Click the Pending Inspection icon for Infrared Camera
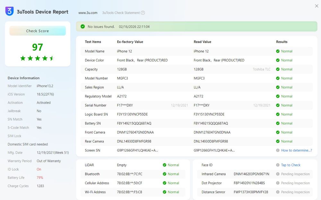Viewport: 321px width, 200px height. (278, 174)
